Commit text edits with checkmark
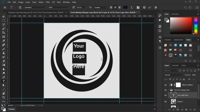This screenshot has height=112, width=200. pyautogui.click(x=150, y=7)
